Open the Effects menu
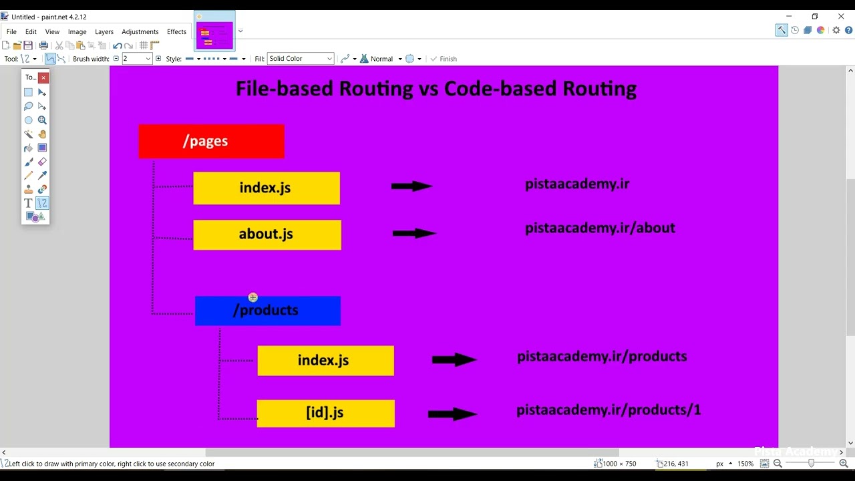 176,31
